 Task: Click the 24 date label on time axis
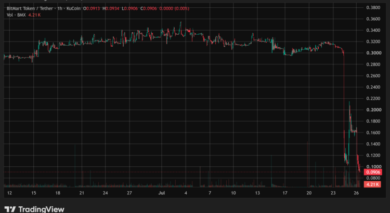pyautogui.click(x=106, y=193)
